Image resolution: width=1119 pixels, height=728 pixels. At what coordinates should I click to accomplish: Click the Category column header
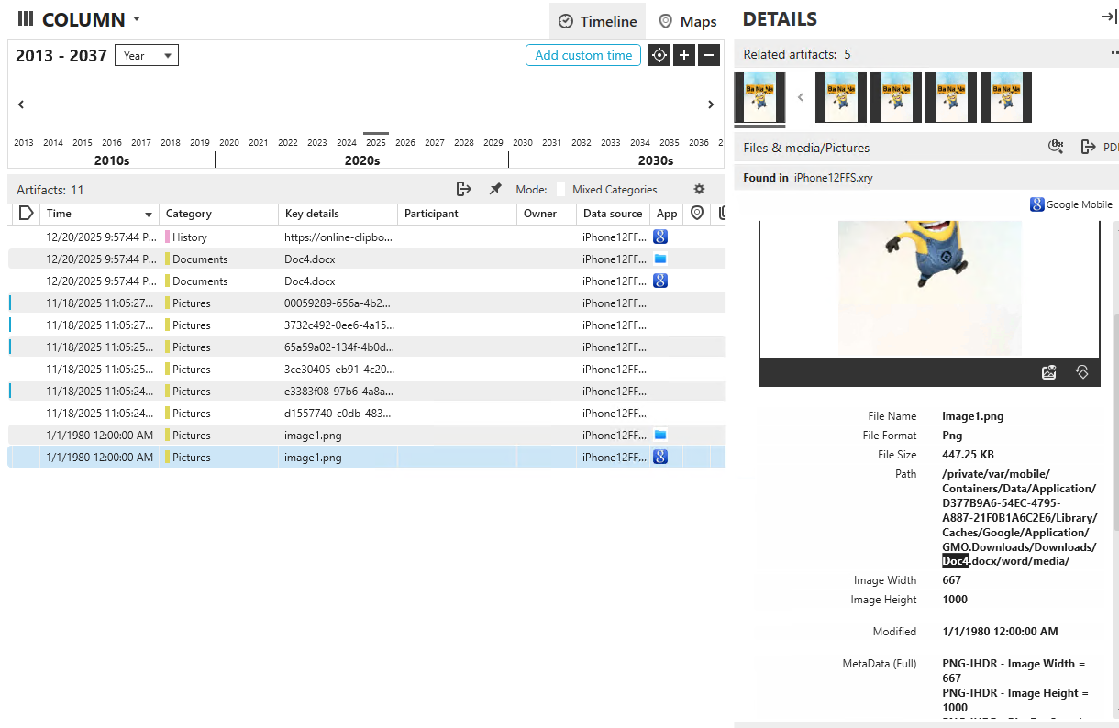pos(218,213)
